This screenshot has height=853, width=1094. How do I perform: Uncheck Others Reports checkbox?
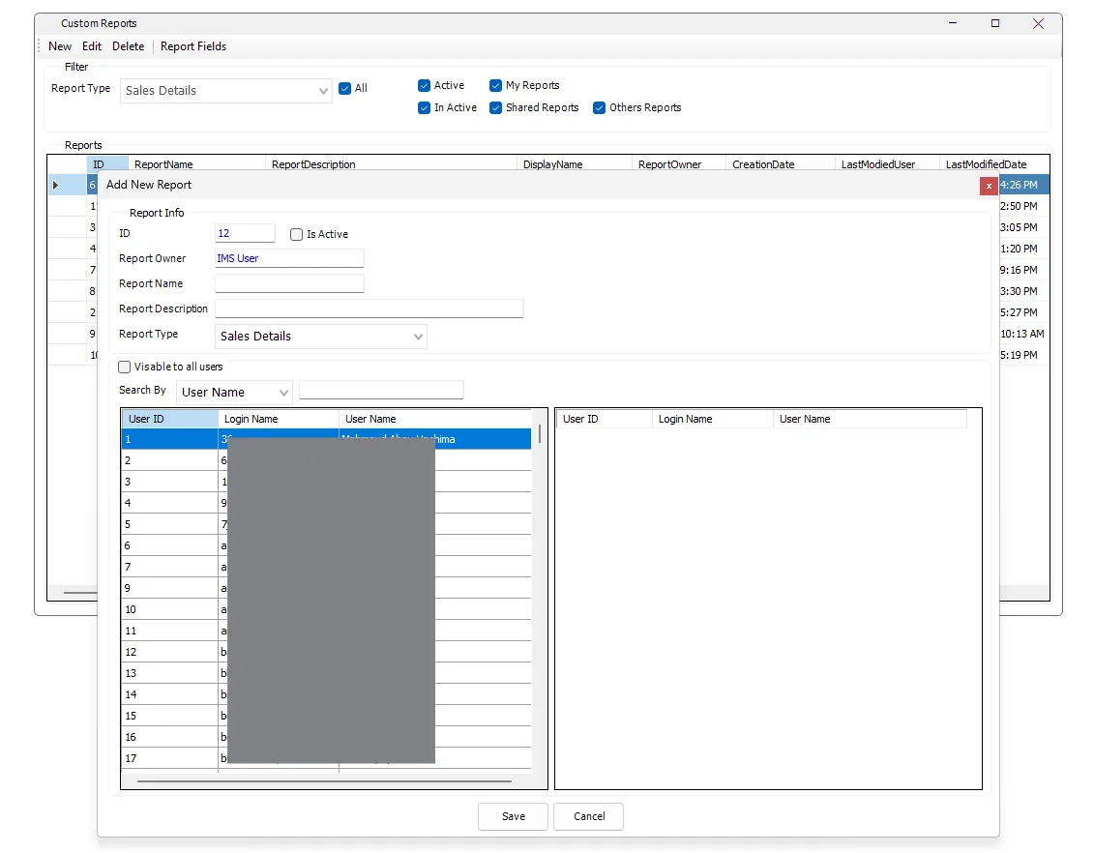(x=600, y=108)
